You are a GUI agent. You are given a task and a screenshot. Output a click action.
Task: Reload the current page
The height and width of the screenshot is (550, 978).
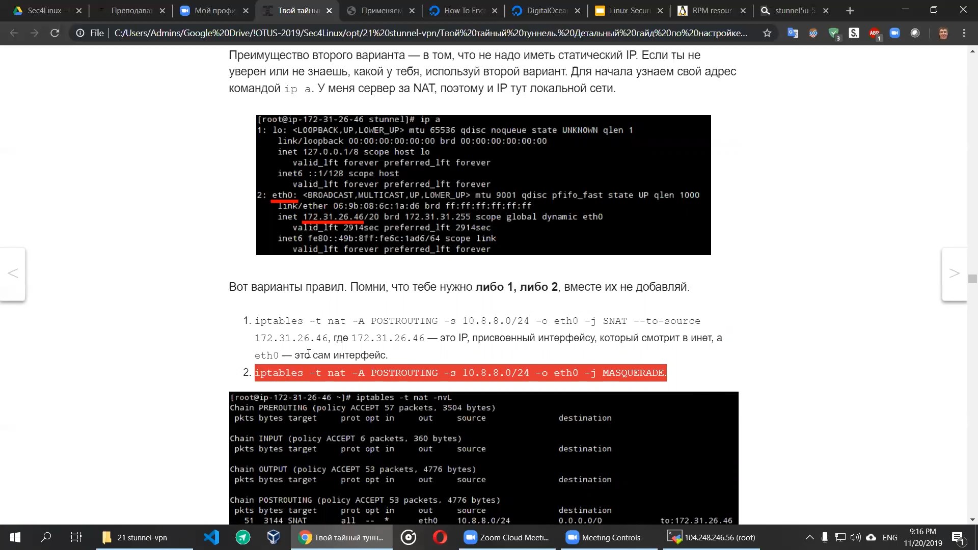pyautogui.click(x=55, y=33)
